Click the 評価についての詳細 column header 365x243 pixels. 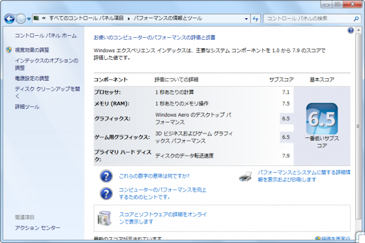(x=177, y=79)
